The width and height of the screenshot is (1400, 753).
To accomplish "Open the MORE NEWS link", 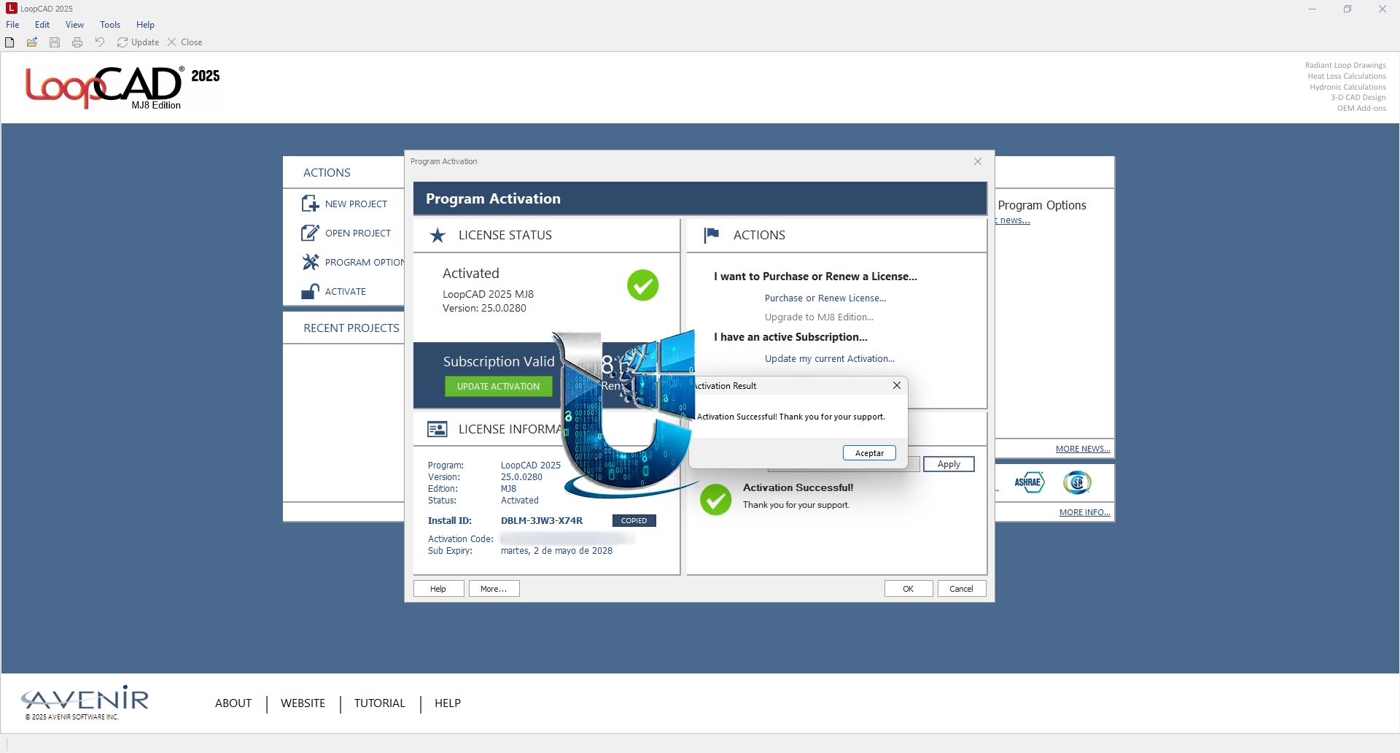I will click(x=1083, y=449).
